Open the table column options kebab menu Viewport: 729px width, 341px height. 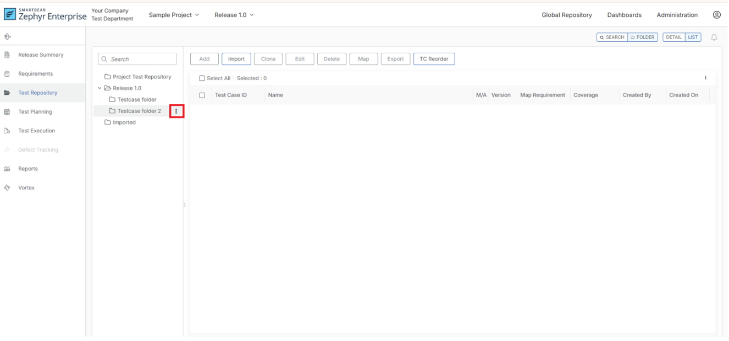[x=705, y=78]
